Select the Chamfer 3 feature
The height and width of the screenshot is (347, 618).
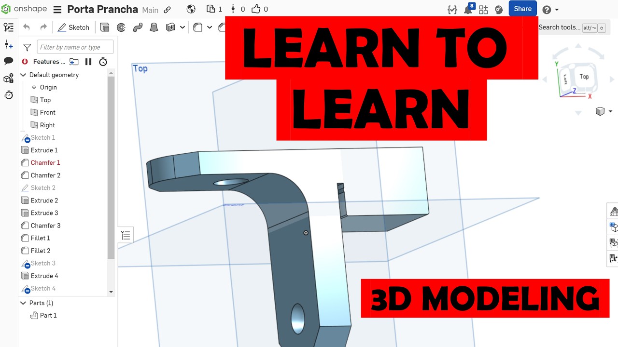point(45,225)
